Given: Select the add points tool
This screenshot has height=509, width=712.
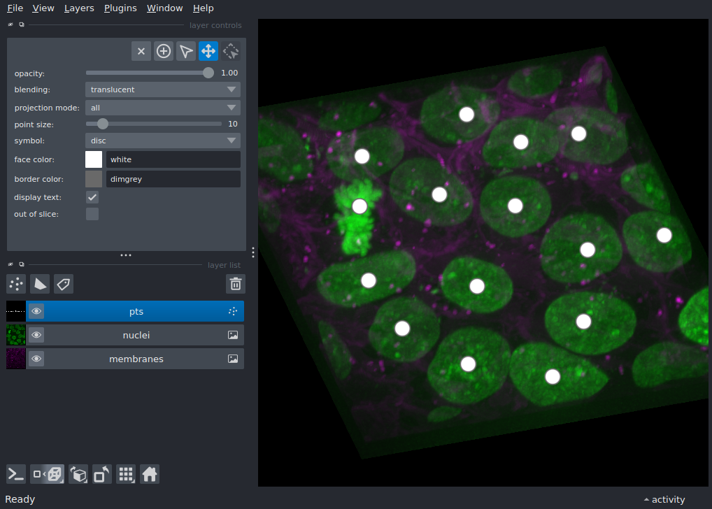Looking at the screenshot, I should point(163,50).
